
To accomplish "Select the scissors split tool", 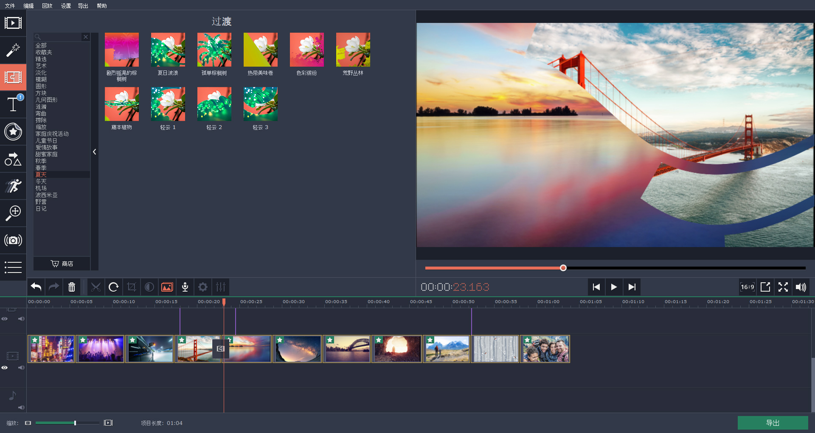I will 96,287.
